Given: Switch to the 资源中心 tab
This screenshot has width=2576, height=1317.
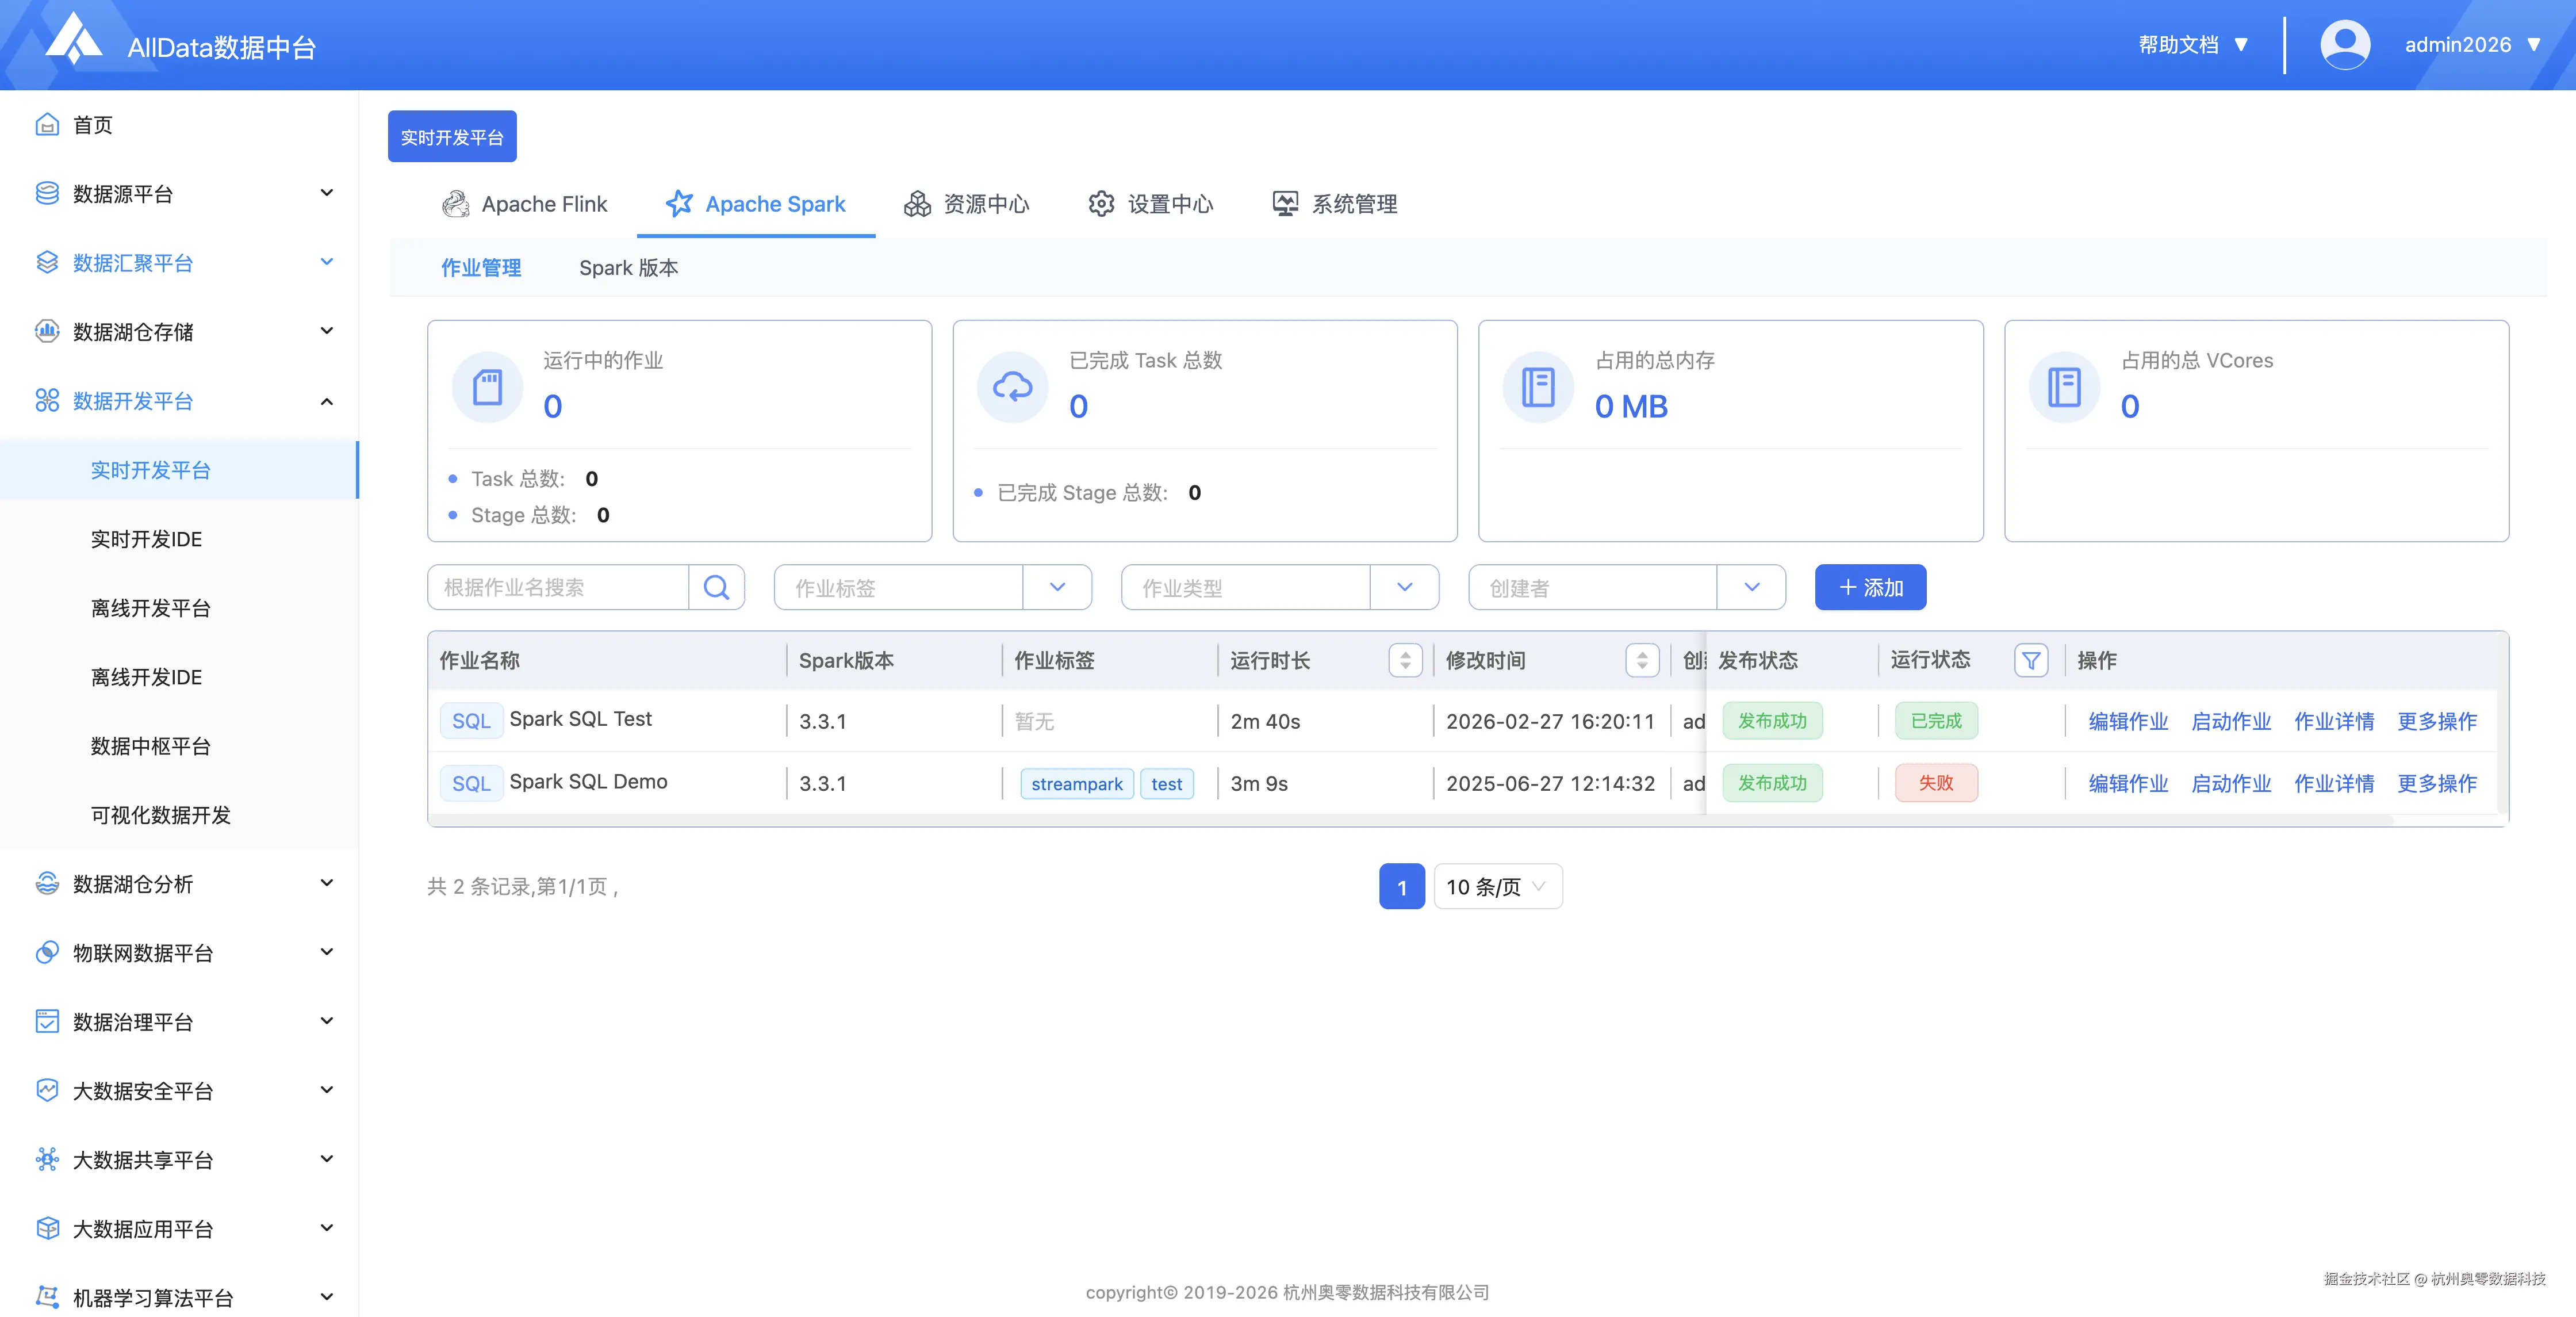Looking at the screenshot, I should coord(966,204).
